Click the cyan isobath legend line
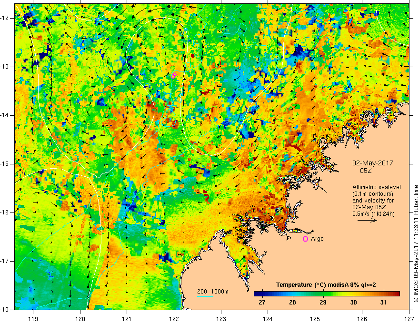Image resolution: width=419 pixels, height=324 pixels. pos(205,296)
